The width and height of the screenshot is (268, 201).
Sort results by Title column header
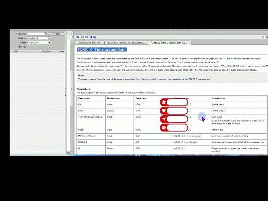[27, 51]
